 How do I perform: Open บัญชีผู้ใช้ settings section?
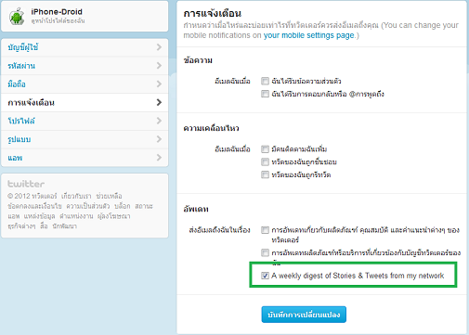tap(85, 47)
